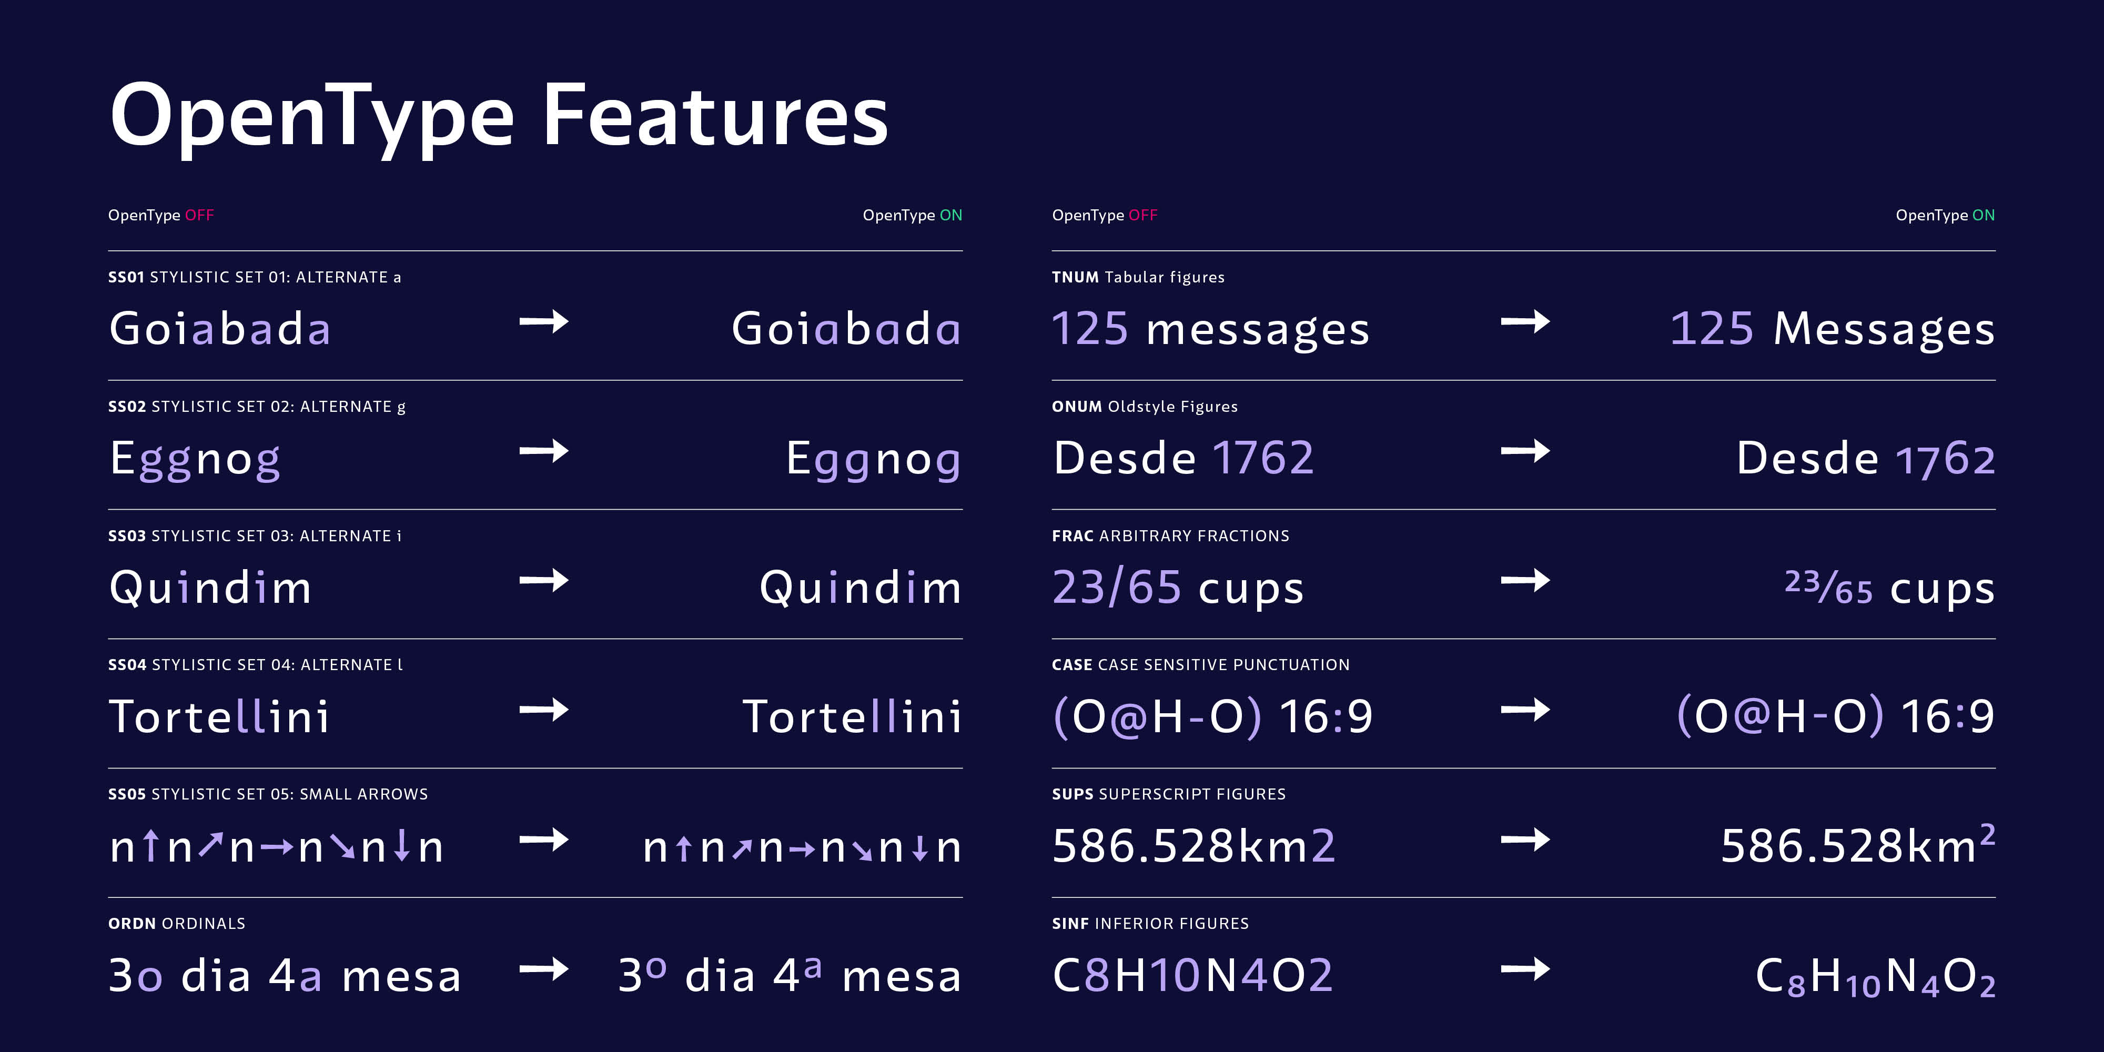Image resolution: width=2104 pixels, height=1052 pixels.
Task: Click the arrow in the TNUM Tabular figures row
Action: pos(1525,322)
